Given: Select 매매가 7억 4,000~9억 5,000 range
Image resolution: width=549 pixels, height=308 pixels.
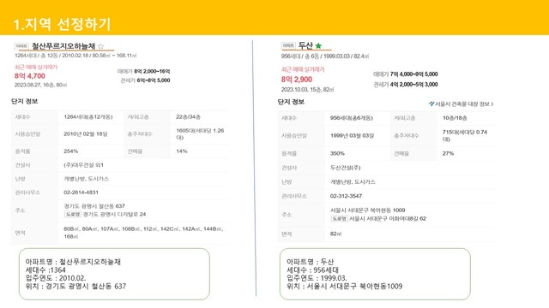Looking at the screenshot, I should 406,74.
